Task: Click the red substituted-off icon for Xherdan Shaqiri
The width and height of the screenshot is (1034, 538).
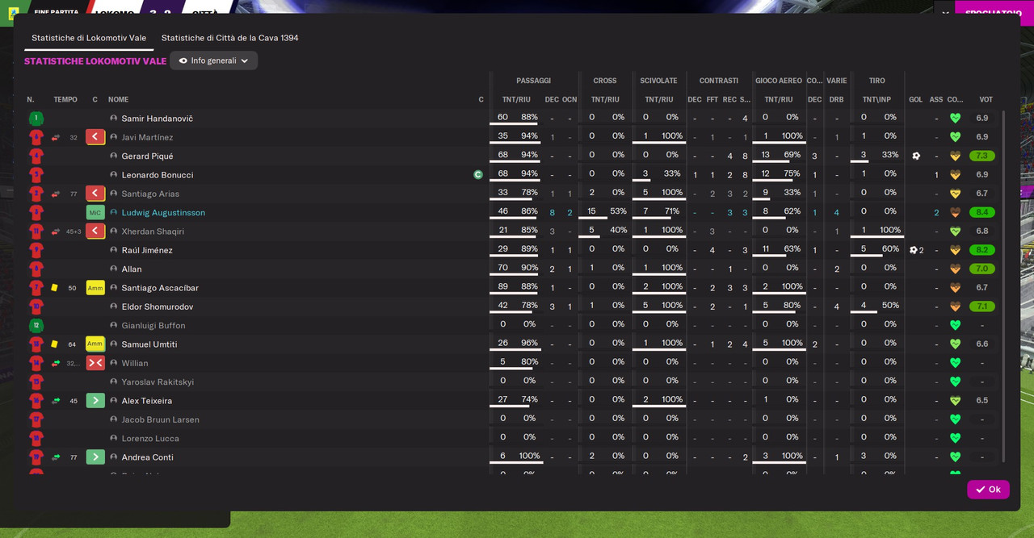Action: (x=95, y=231)
